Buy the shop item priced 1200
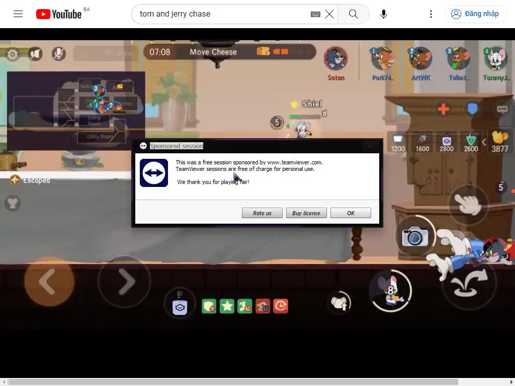 click(x=397, y=143)
